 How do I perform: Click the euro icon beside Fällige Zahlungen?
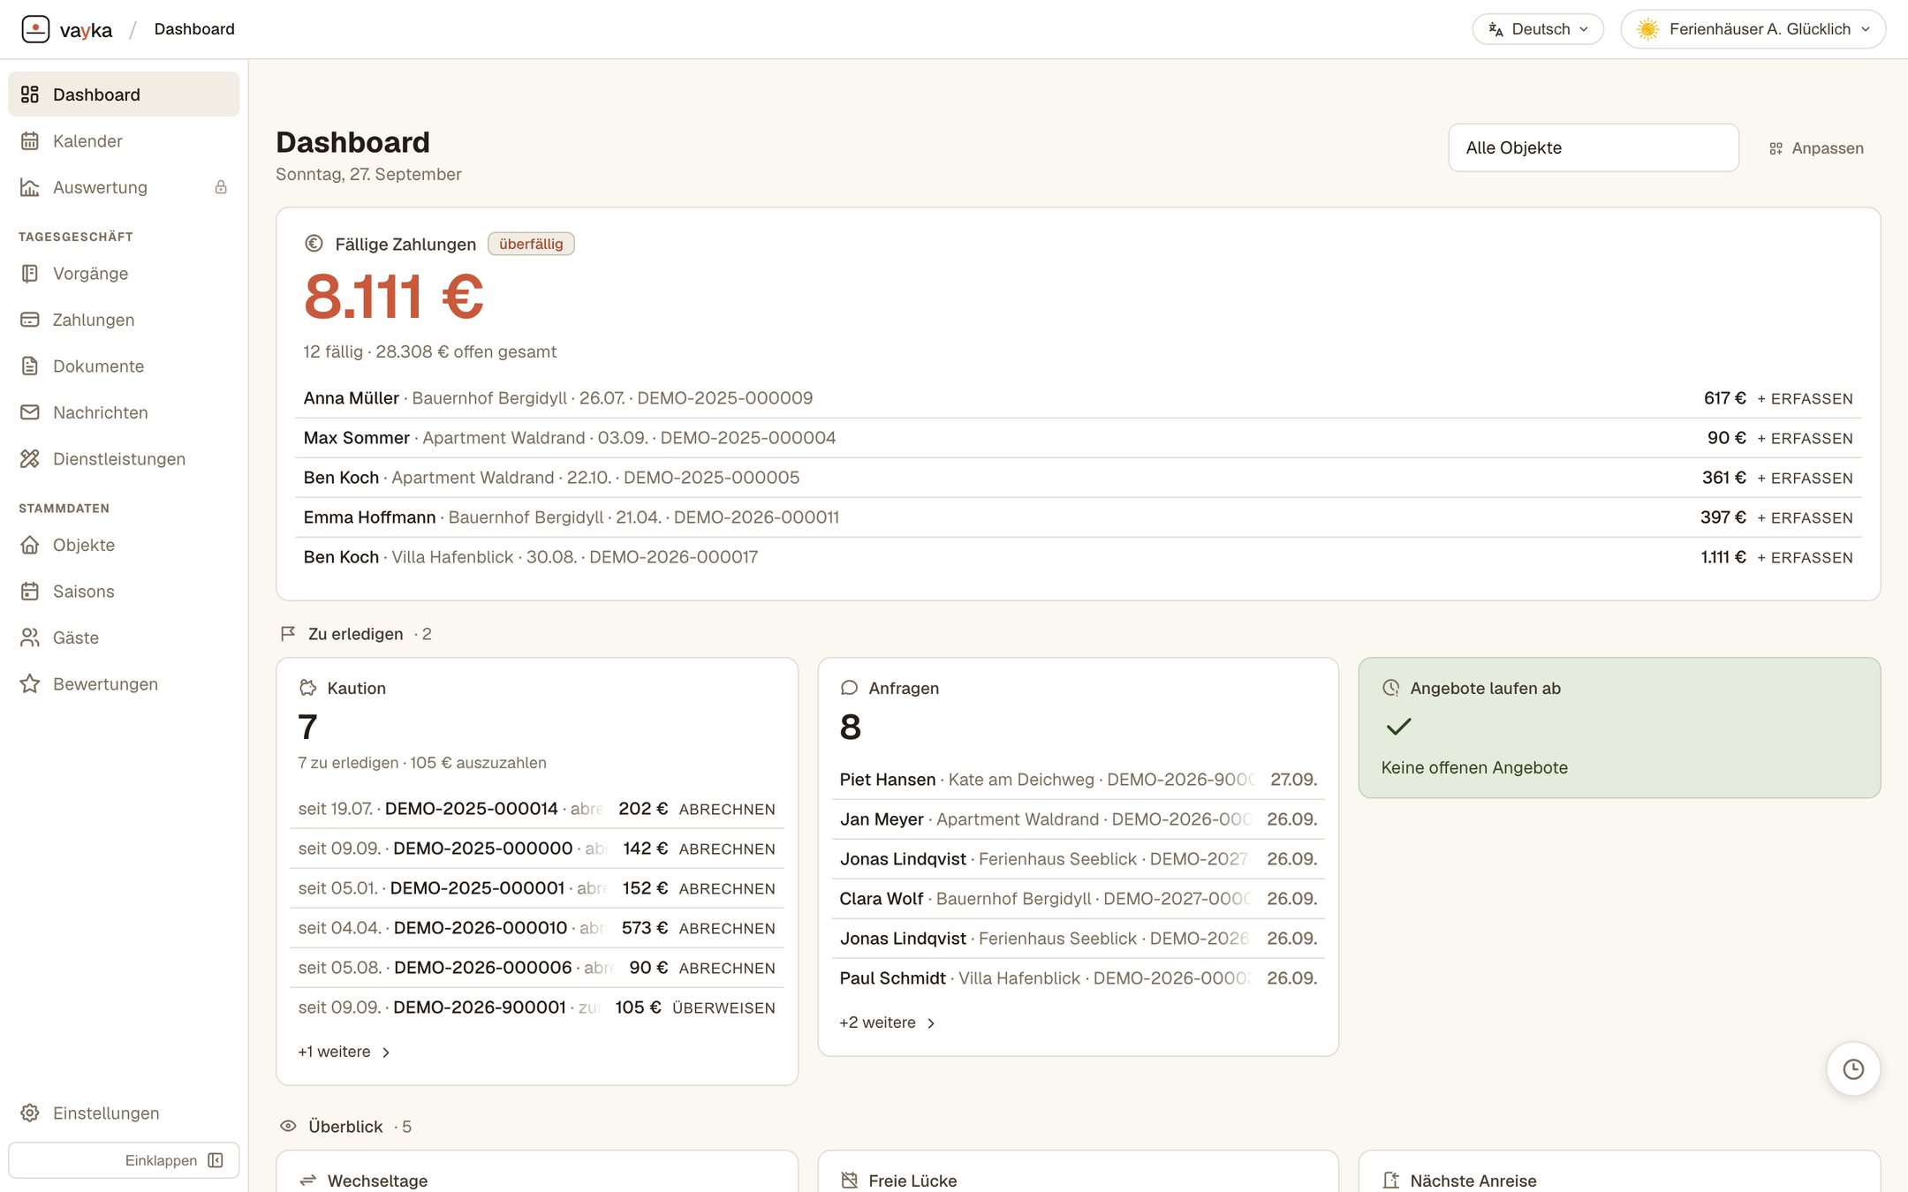tap(314, 244)
